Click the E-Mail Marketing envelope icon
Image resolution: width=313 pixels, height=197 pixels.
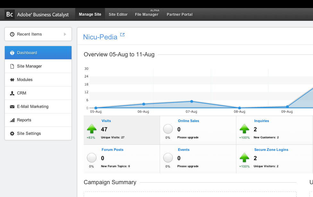(12, 107)
